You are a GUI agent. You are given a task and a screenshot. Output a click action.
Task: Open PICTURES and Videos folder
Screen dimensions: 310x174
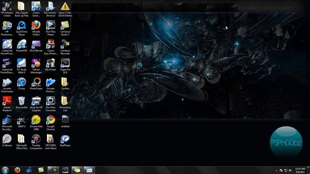tap(50, 142)
